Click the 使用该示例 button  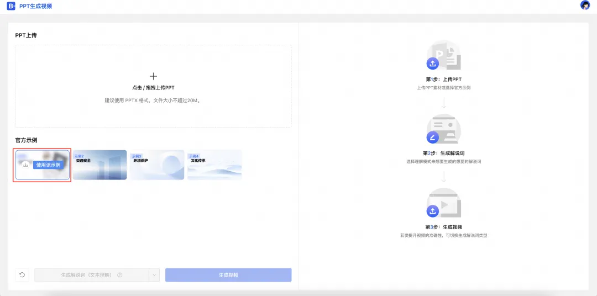(x=48, y=165)
